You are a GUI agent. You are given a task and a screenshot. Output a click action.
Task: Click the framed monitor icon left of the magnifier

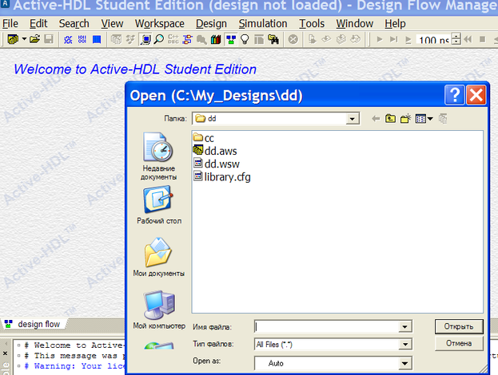(x=145, y=39)
